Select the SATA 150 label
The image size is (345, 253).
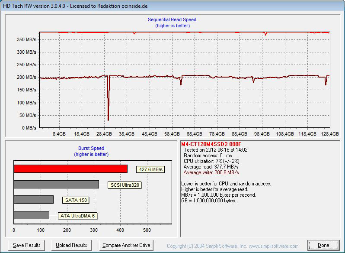point(76,200)
